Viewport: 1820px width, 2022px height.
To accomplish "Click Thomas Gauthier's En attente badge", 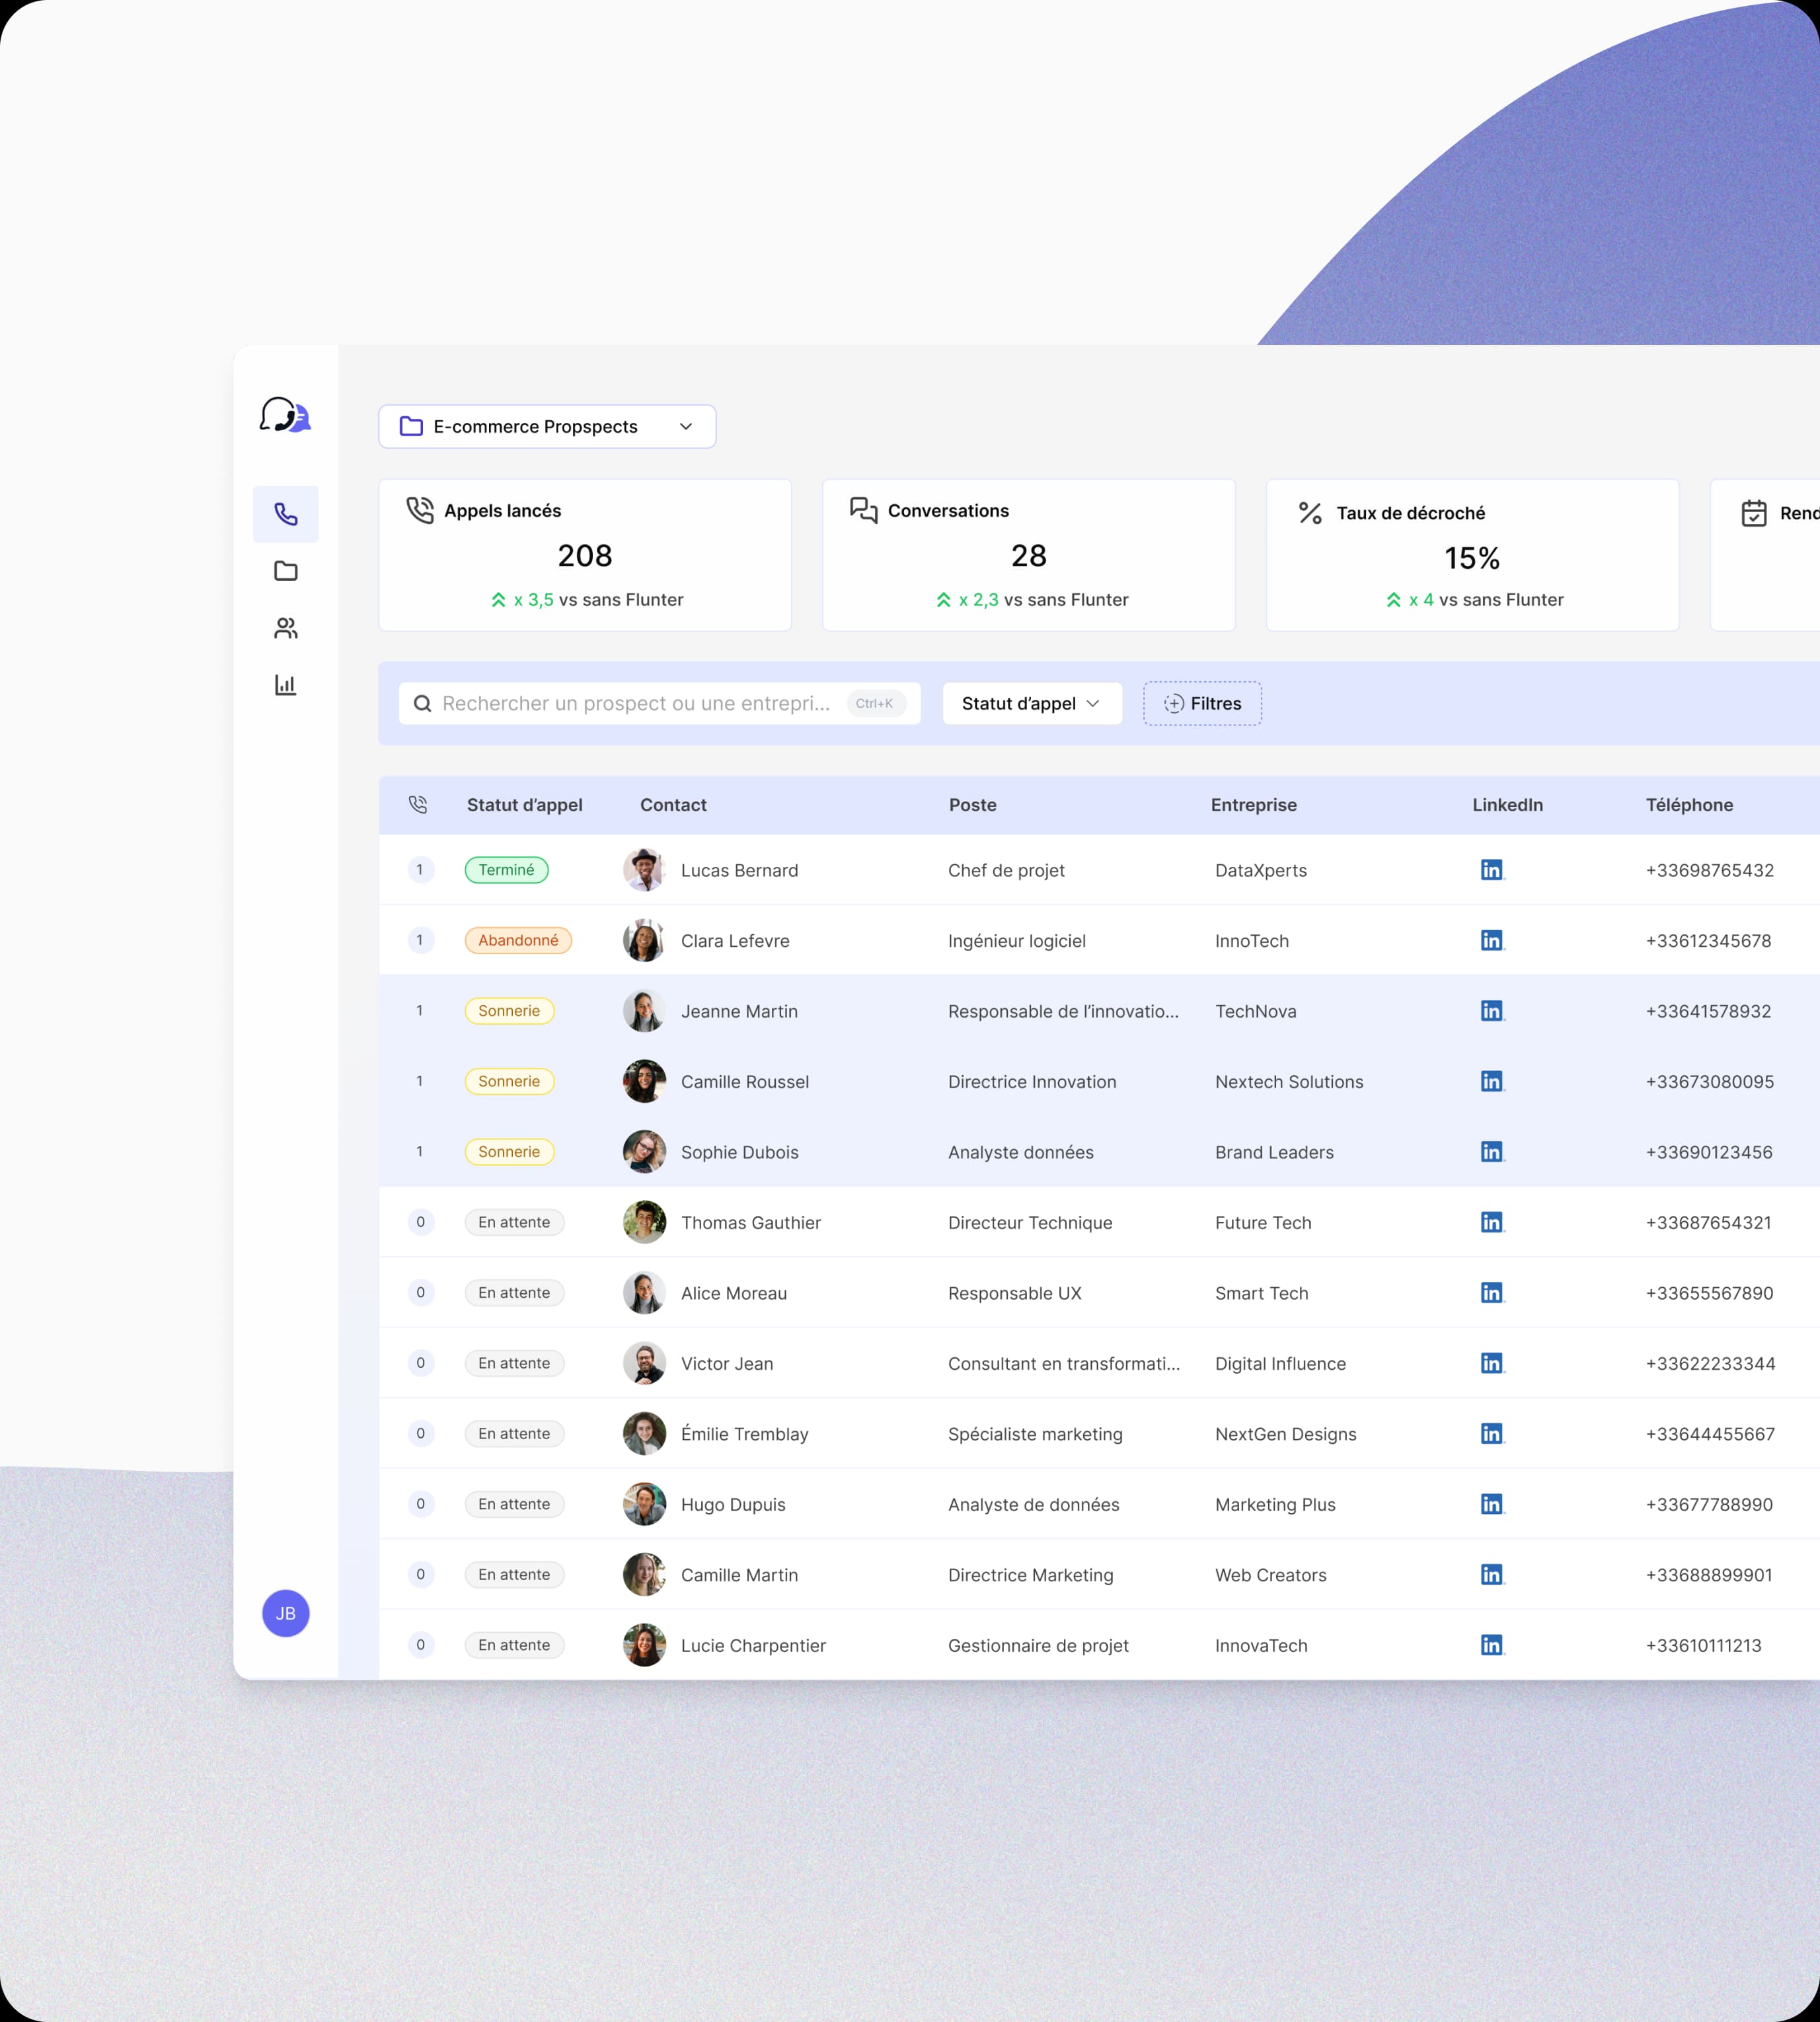I will coord(514,1222).
